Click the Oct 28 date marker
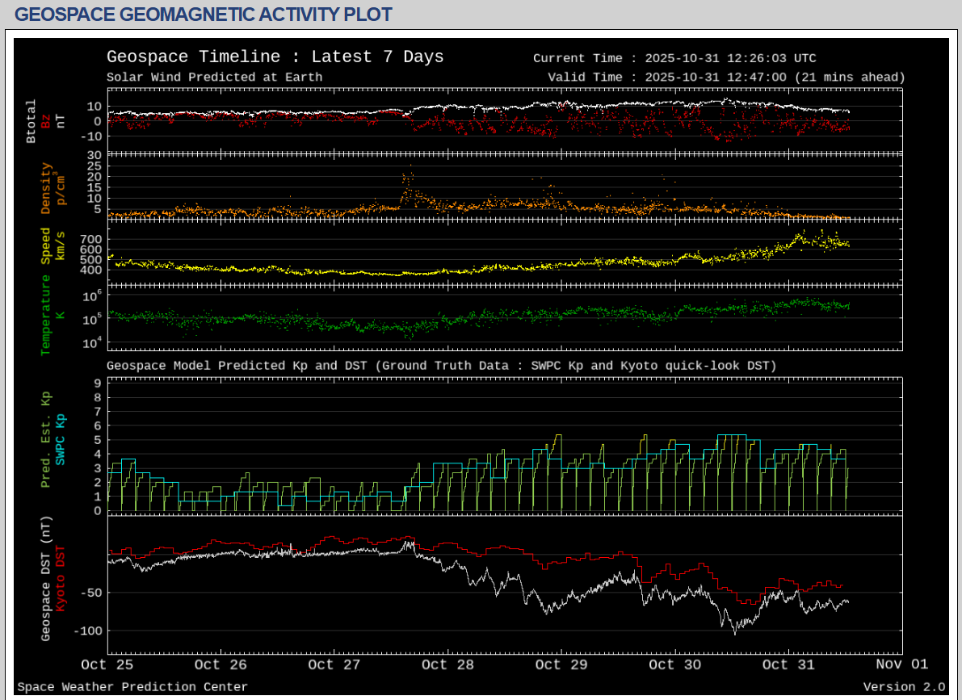Screen dimensions: 962x700 tap(447, 664)
